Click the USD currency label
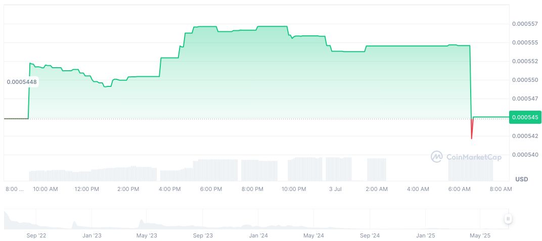 point(521,179)
